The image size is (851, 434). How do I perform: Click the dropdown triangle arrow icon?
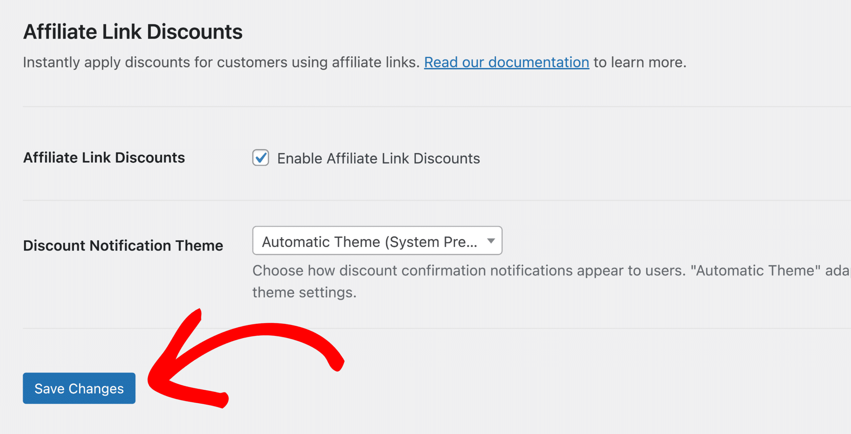[491, 241]
